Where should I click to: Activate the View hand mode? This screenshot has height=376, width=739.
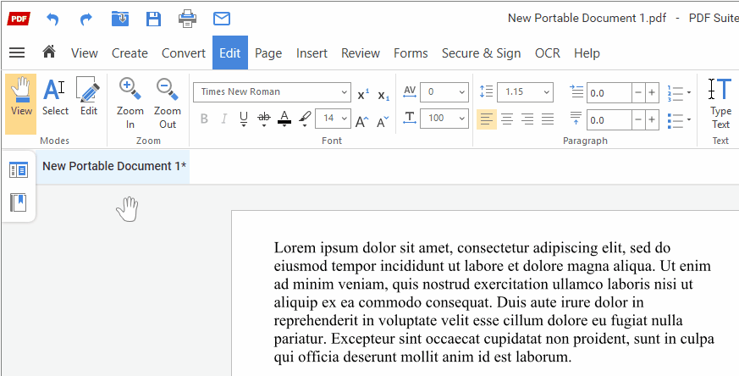pos(20,104)
